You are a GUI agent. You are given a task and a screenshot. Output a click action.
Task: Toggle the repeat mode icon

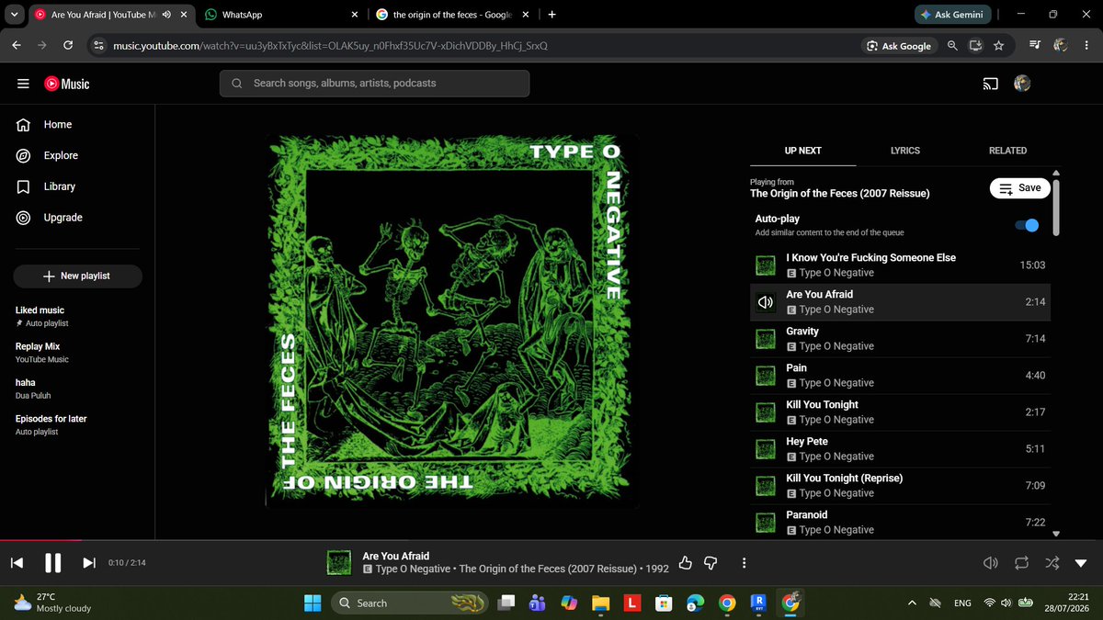tap(1021, 563)
